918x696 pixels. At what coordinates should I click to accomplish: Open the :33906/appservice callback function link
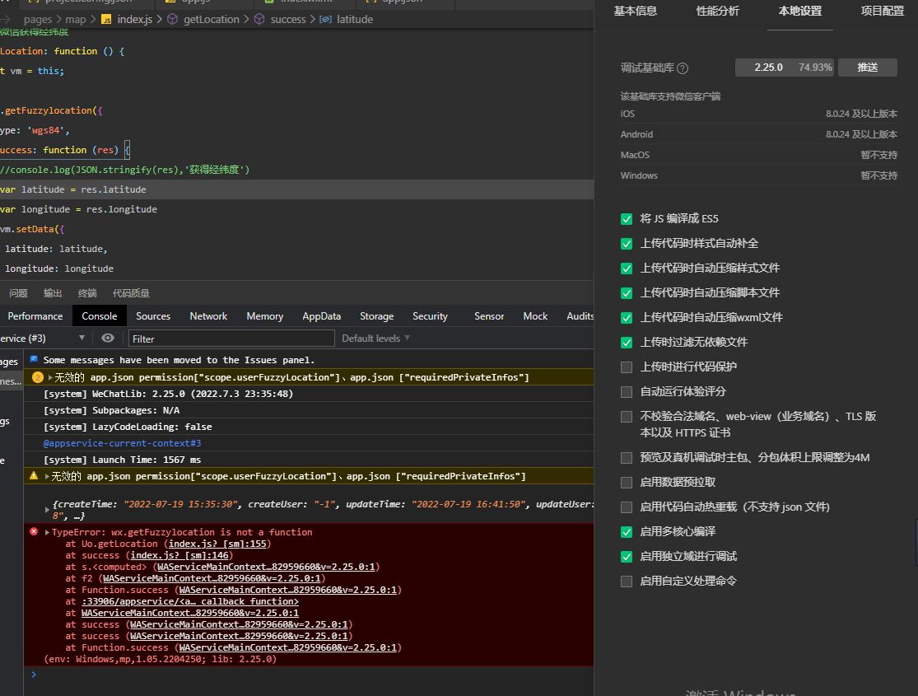189,601
